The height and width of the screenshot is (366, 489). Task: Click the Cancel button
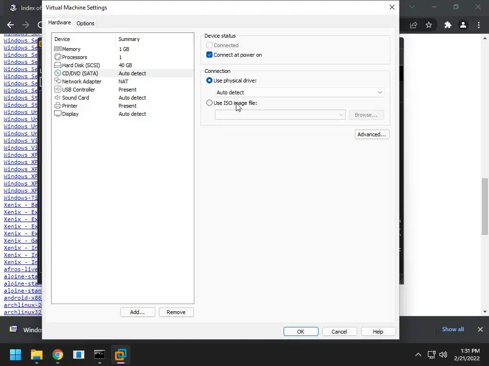pos(340,332)
